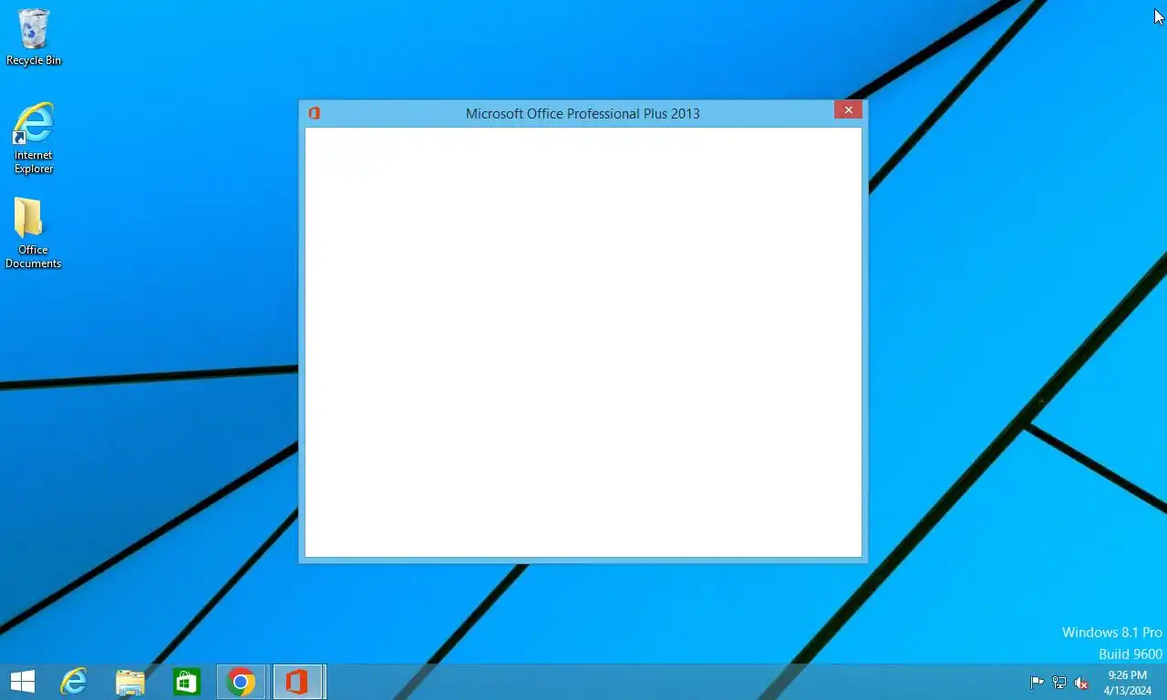Click the Office logo in the title bar
1167x700 pixels.
pyautogui.click(x=314, y=113)
